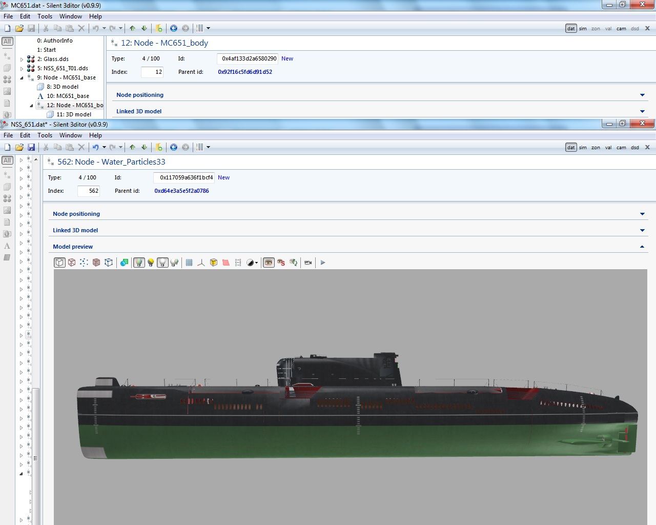The image size is (656, 525).
Task: Toggle the eye visibility button in preview
Action: click(269, 262)
